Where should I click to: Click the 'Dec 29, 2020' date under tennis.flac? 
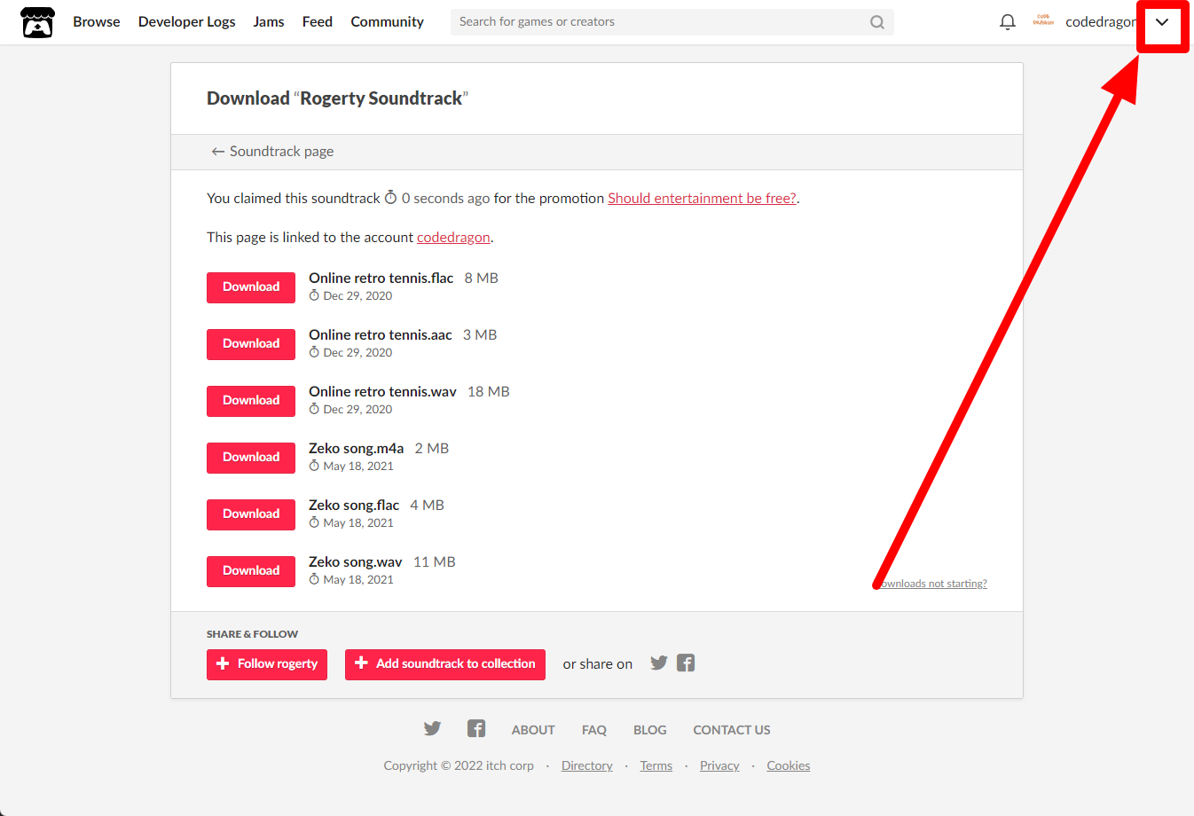click(x=357, y=296)
